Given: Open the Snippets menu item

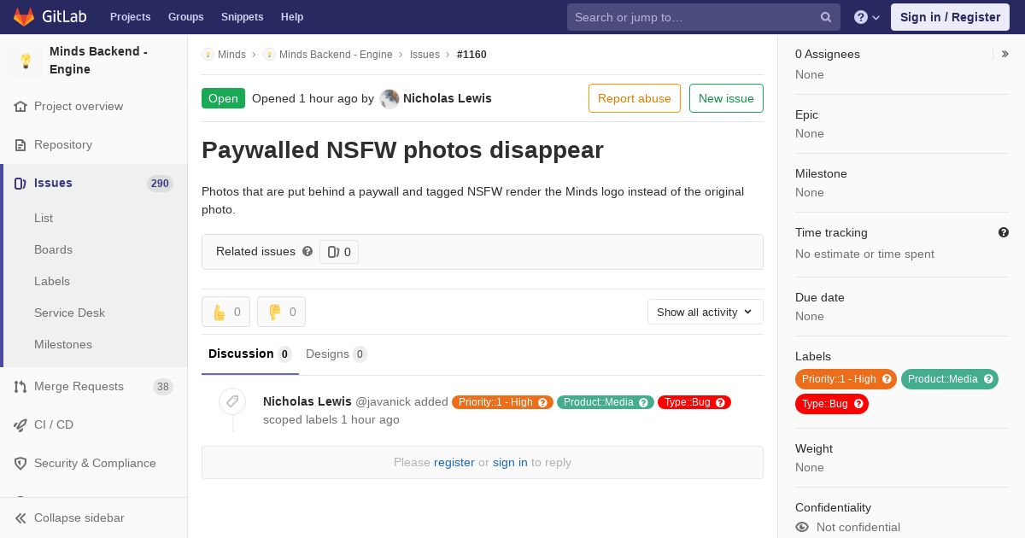Looking at the screenshot, I should tap(242, 17).
